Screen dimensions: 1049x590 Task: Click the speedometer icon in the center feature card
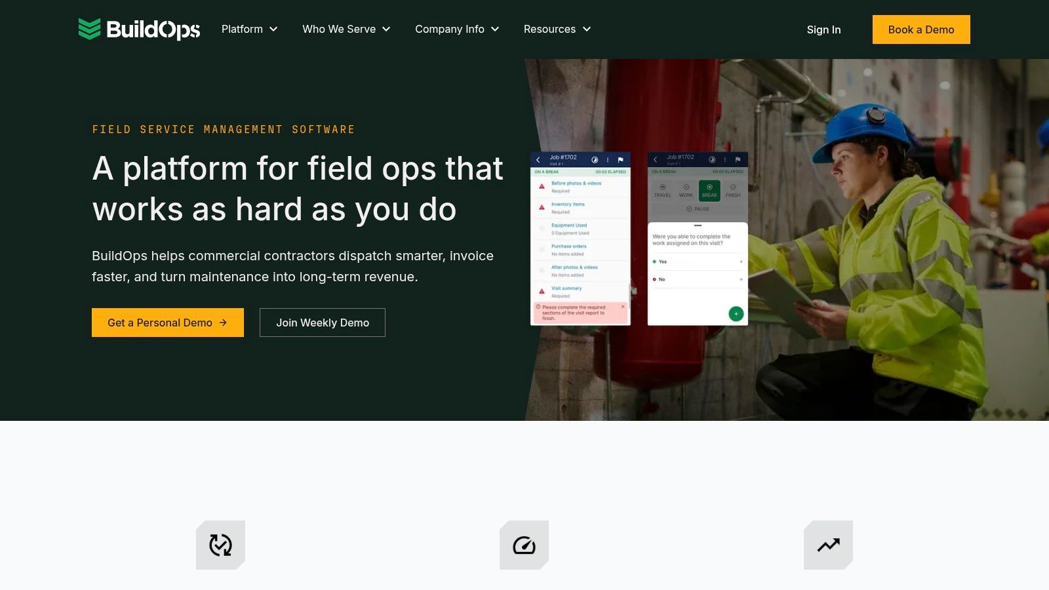click(524, 545)
